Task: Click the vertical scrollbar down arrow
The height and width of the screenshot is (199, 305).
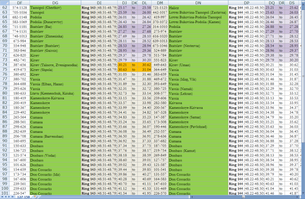Action: point(303,193)
